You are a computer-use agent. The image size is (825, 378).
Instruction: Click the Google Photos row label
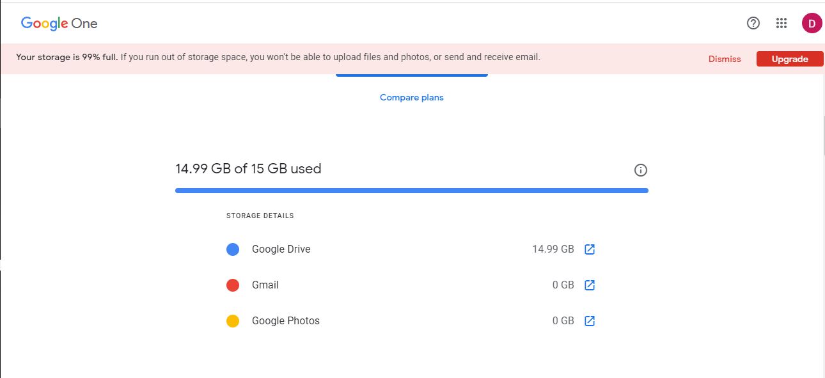coord(286,320)
